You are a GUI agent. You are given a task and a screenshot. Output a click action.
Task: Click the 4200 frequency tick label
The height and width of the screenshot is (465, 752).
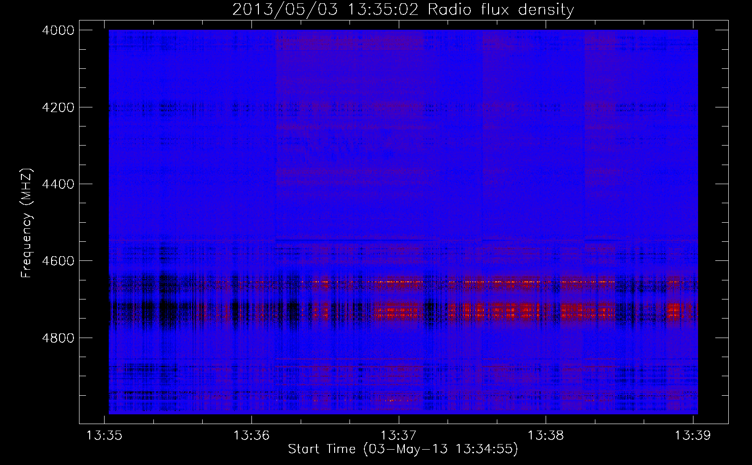click(x=58, y=107)
